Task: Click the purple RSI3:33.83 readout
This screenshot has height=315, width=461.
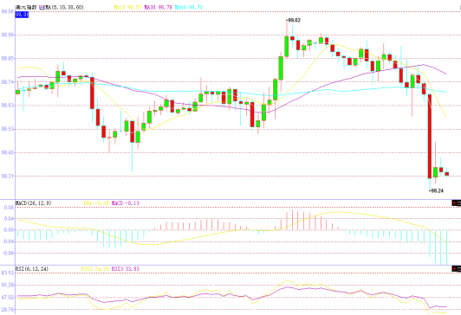Action: pyautogui.click(x=126, y=269)
